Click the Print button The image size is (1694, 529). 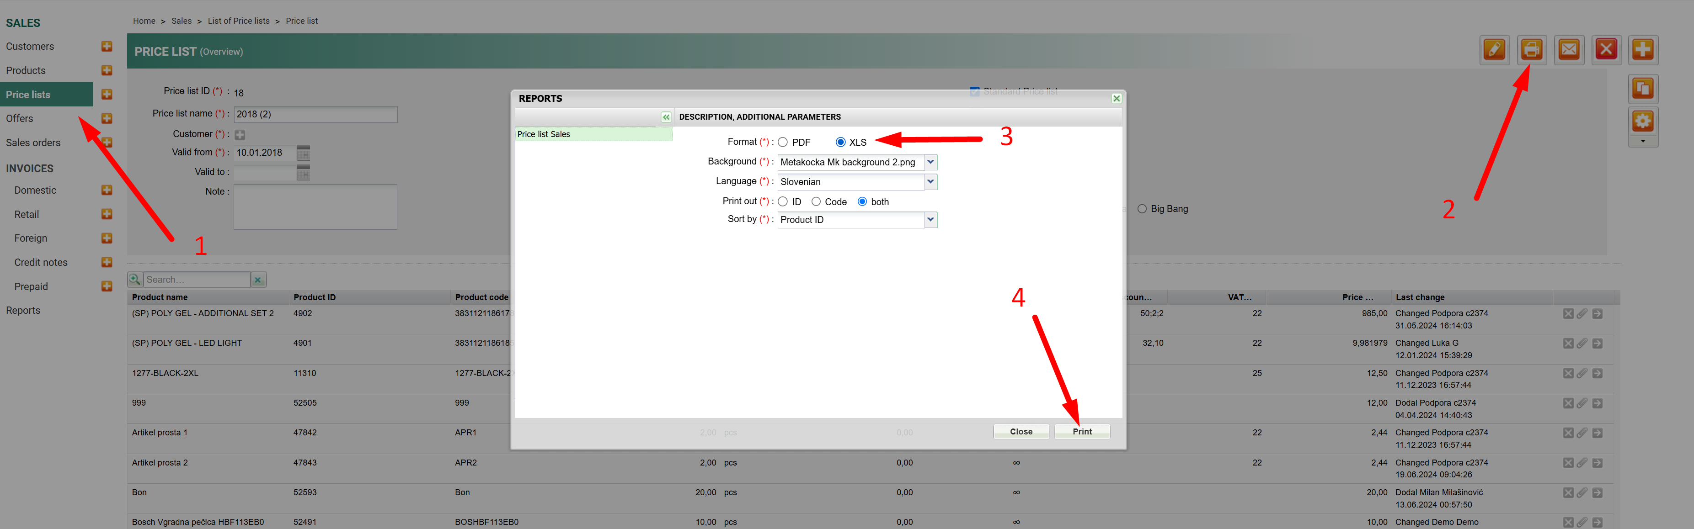(1082, 432)
